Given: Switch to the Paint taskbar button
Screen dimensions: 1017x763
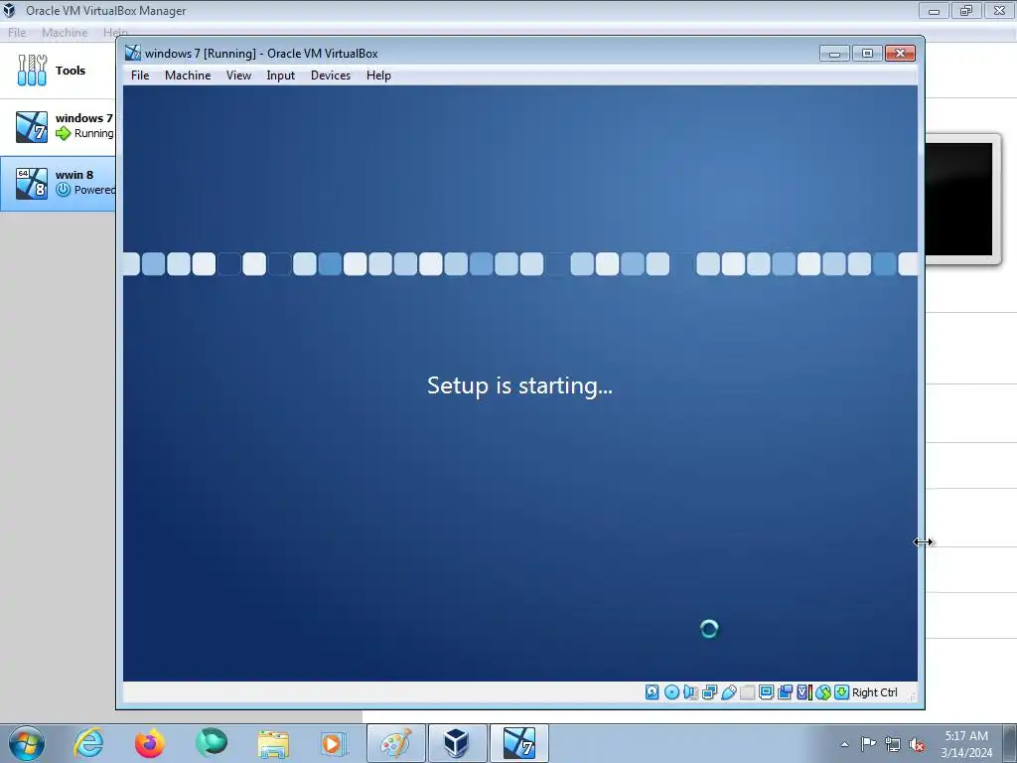Looking at the screenshot, I should point(395,743).
